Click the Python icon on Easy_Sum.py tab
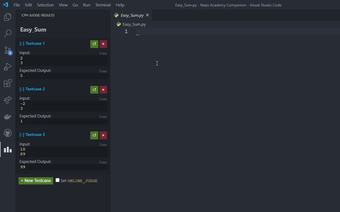The height and width of the screenshot is (212, 340). (116, 15)
